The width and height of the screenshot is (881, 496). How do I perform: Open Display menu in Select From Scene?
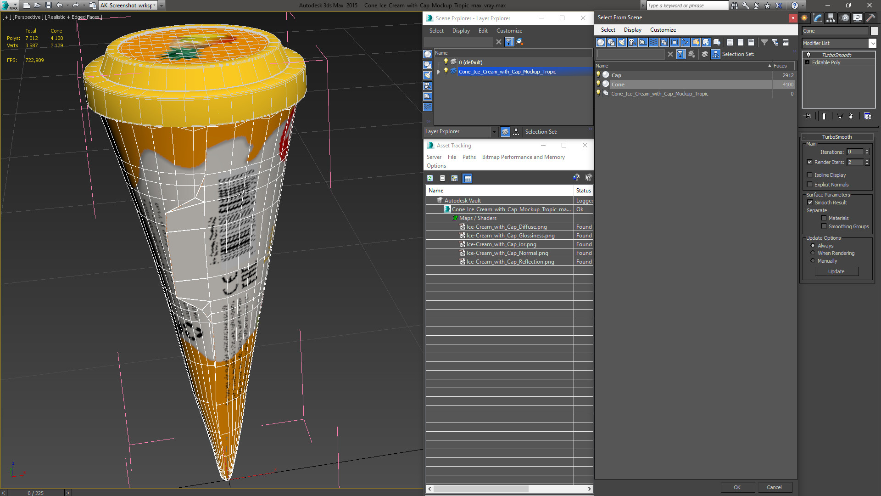pos(632,30)
